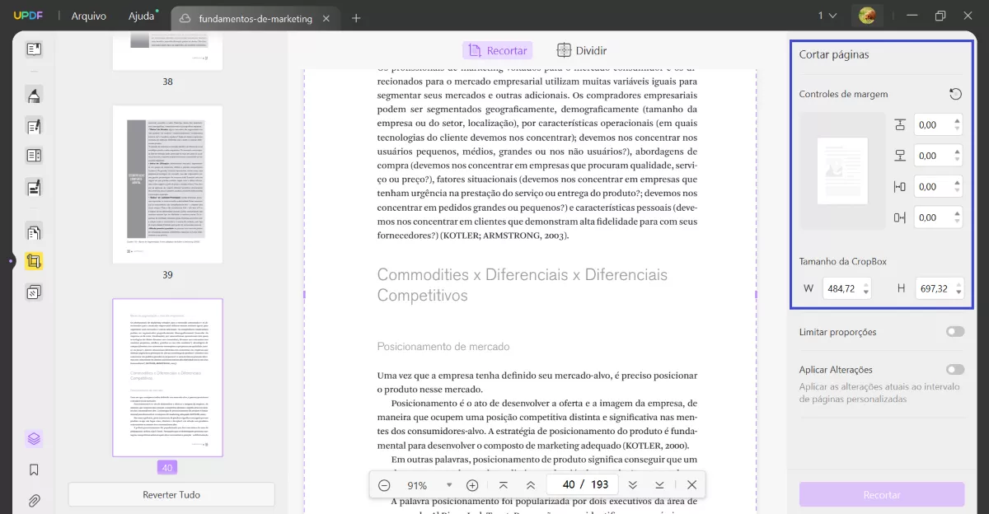This screenshot has width=989, height=514.
Task: Click the 91% zoom level dropdown arrow
Action: pos(448,485)
